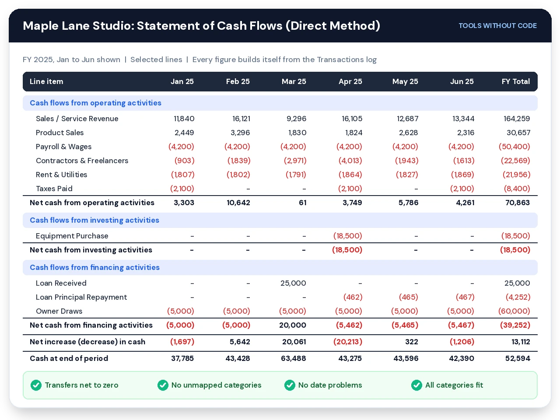Select the Cash flows from financing activities heading
The width and height of the screenshot is (560, 420).
(x=94, y=267)
